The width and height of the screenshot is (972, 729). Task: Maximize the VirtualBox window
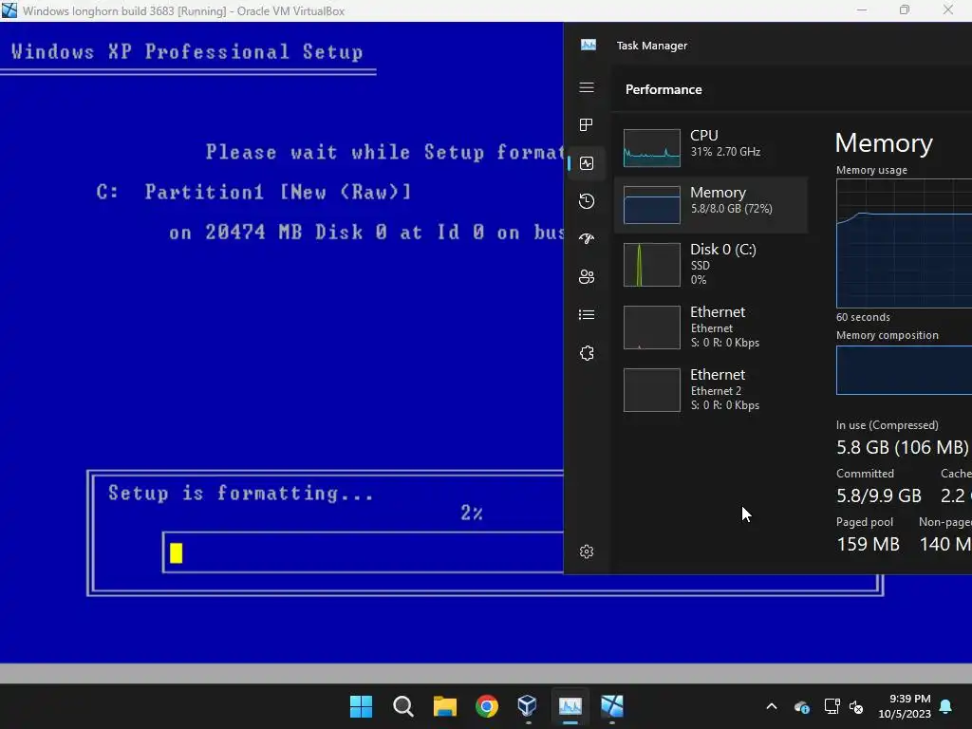[x=905, y=9]
